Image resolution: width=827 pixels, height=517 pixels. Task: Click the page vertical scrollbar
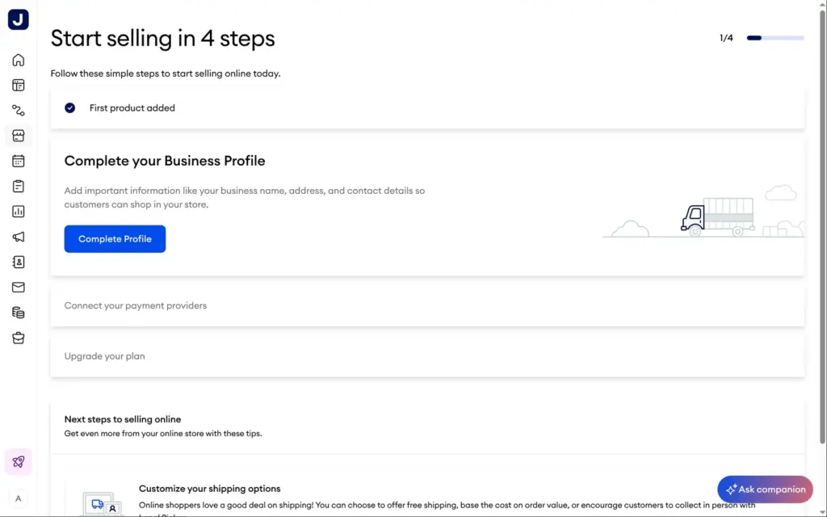point(822,227)
